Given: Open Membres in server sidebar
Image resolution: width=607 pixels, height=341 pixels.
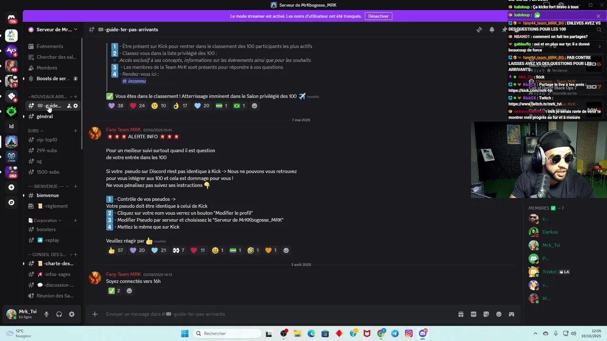Looking at the screenshot, I should tap(53, 68).
